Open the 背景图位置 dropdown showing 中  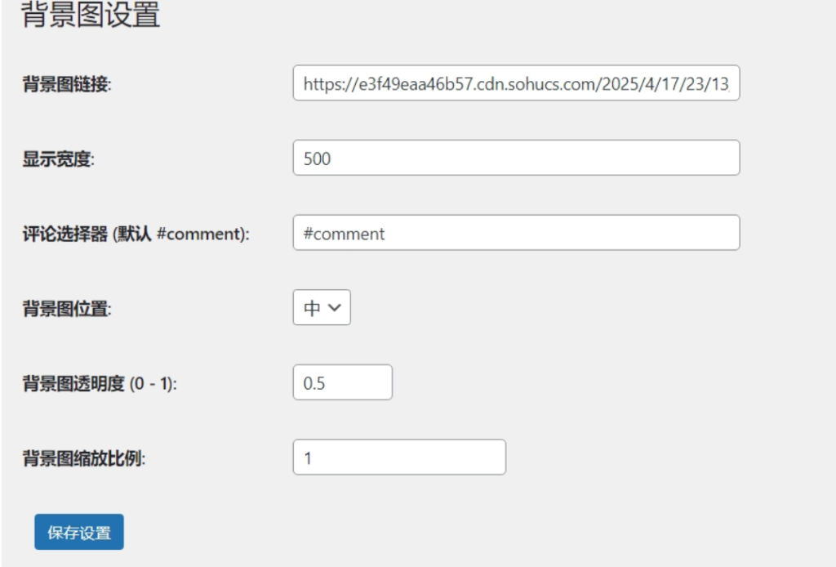(322, 308)
